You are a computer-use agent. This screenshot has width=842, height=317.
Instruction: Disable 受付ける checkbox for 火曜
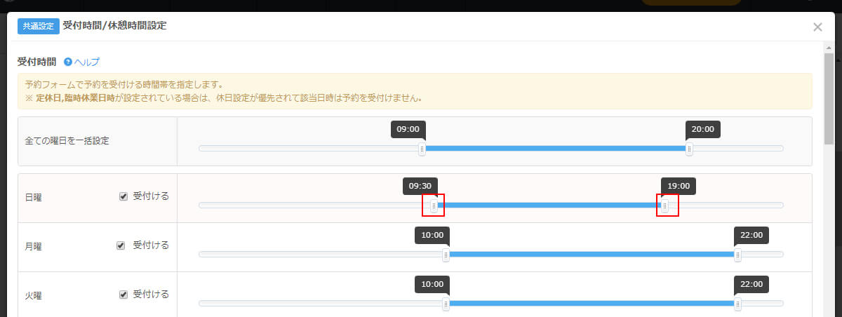pyautogui.click(x=123, y=295)
